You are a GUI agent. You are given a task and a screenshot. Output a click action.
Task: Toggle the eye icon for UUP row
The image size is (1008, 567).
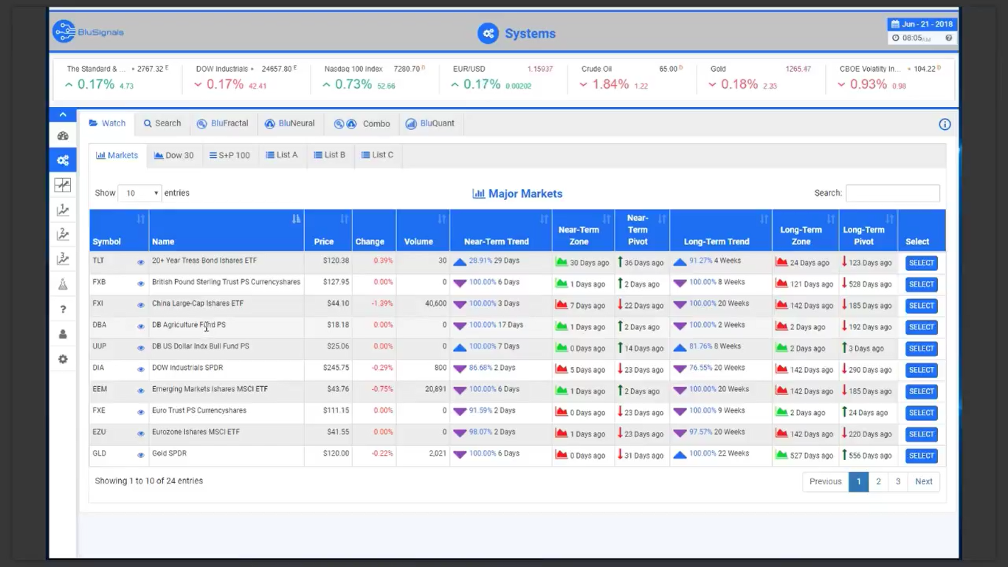tap(140, 348)
